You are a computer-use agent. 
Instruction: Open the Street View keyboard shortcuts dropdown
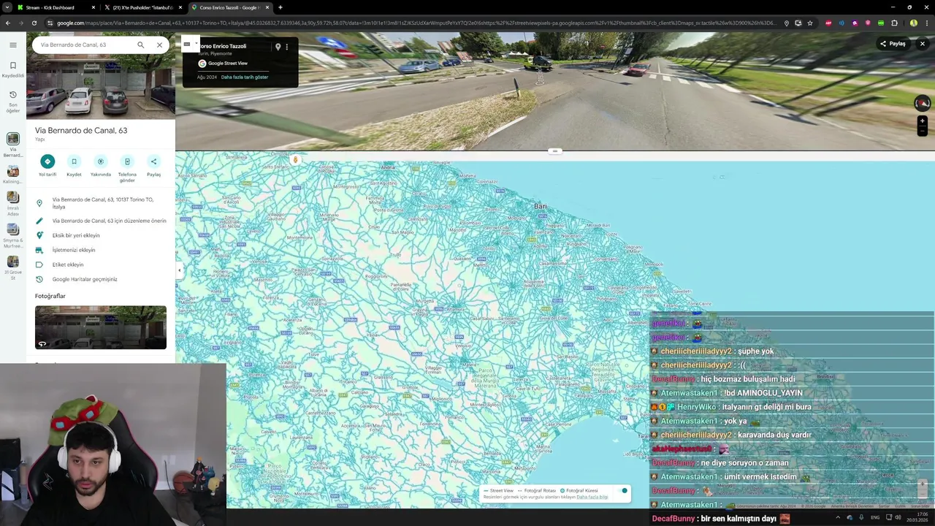coord(189,44)
